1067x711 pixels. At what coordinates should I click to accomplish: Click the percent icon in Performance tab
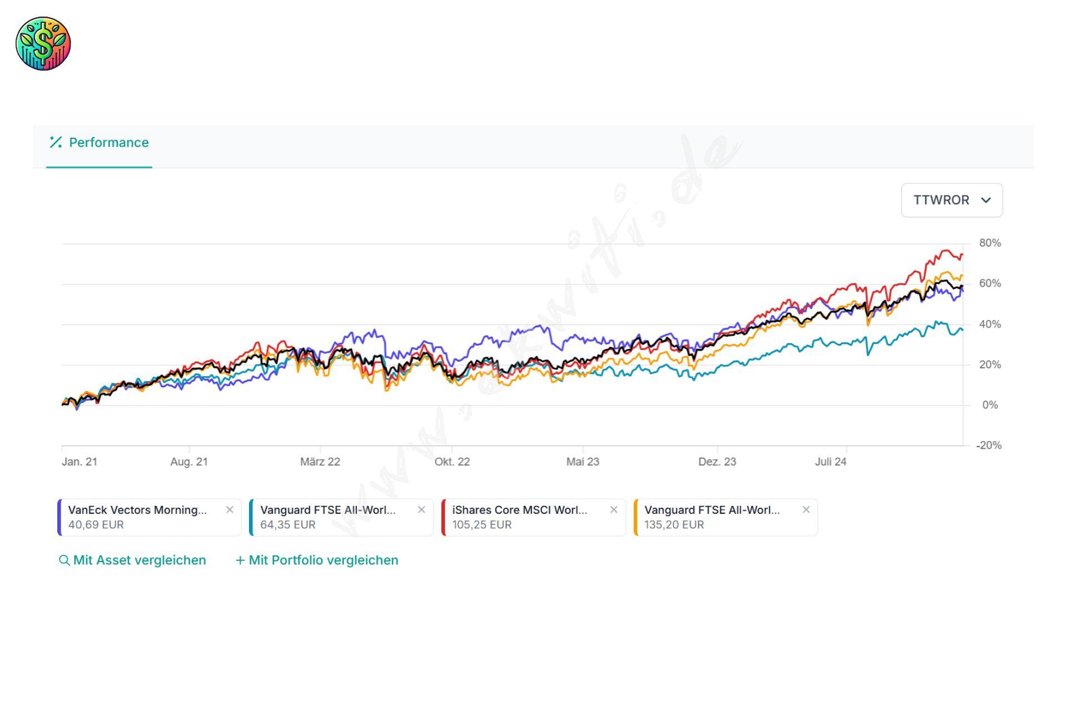tap(56, 143)
